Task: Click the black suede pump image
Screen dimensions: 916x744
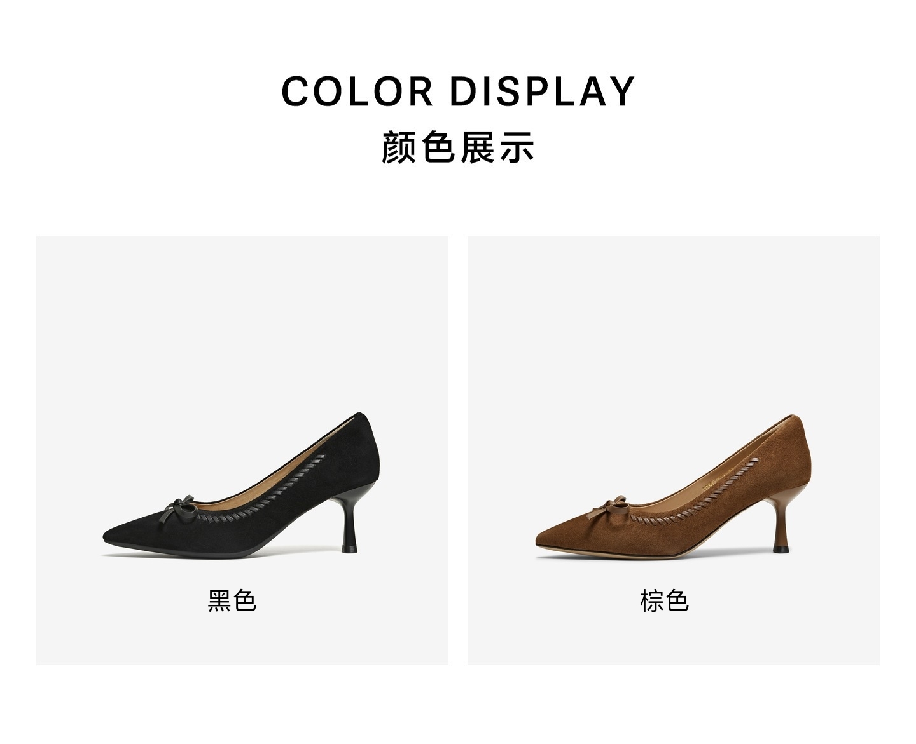Action: point(242,485)
